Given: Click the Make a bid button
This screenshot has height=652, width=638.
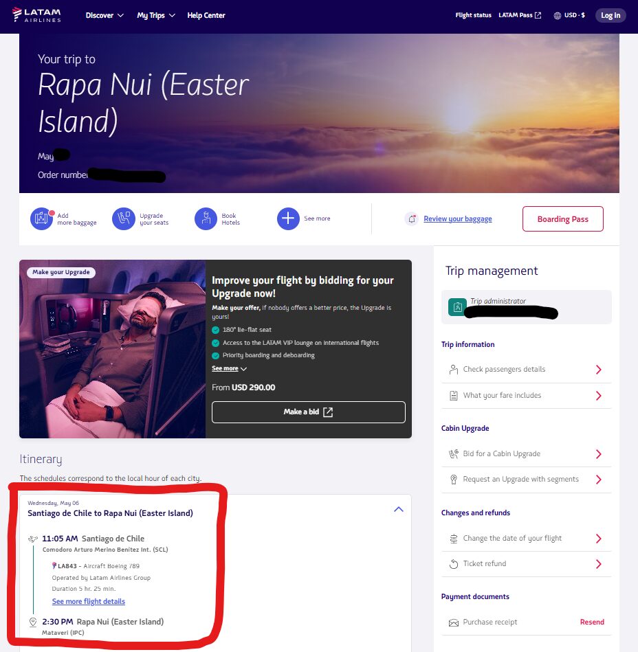Looking at the screenshot, I should click(309, 412).
